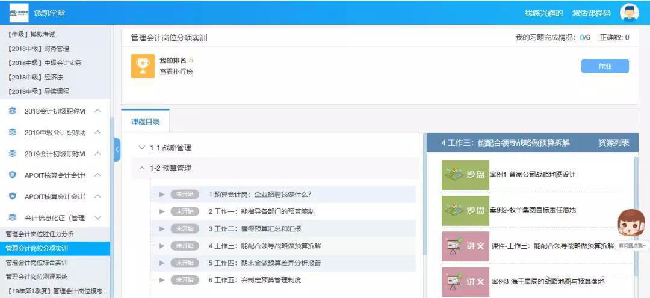Click 我的习题完成情况 progress text

(552, 38)
